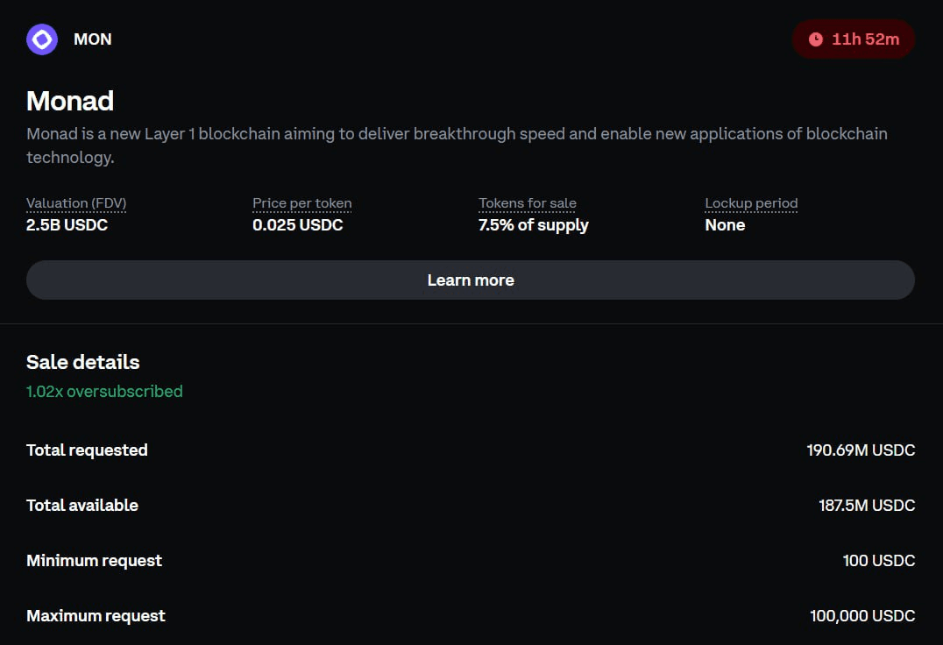Click the MON ticker label
943x645 pixels.
pos(92,39)
